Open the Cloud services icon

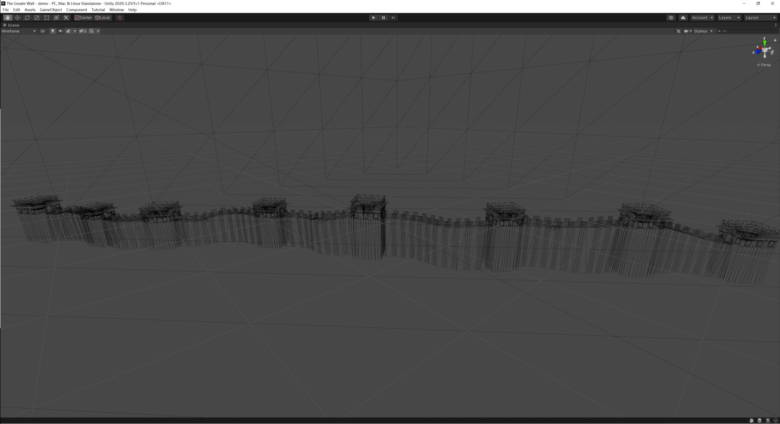pyautogui.click(x=683, y=18)
